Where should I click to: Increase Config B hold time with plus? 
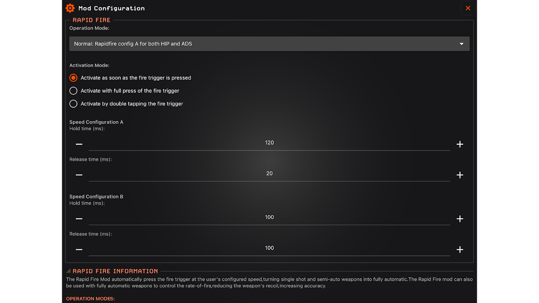tap(460, 219)
